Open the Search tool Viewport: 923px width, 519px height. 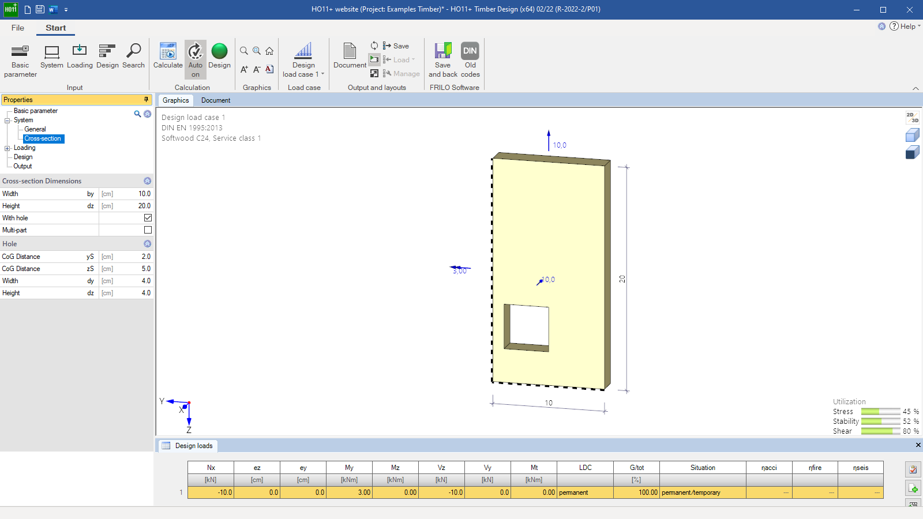[133, 57]
